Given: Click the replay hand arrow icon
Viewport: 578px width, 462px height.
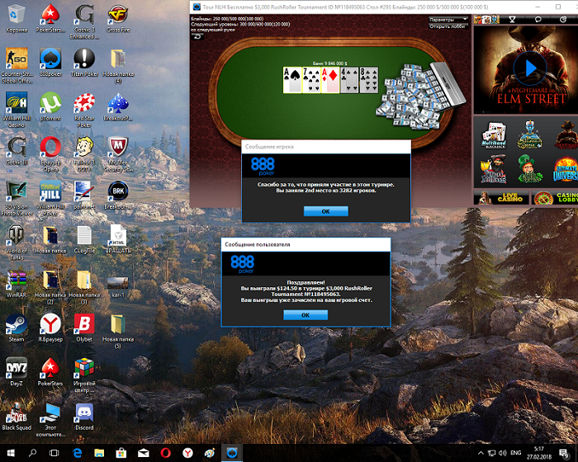Looking at the screenshot, I should (197, 36).
